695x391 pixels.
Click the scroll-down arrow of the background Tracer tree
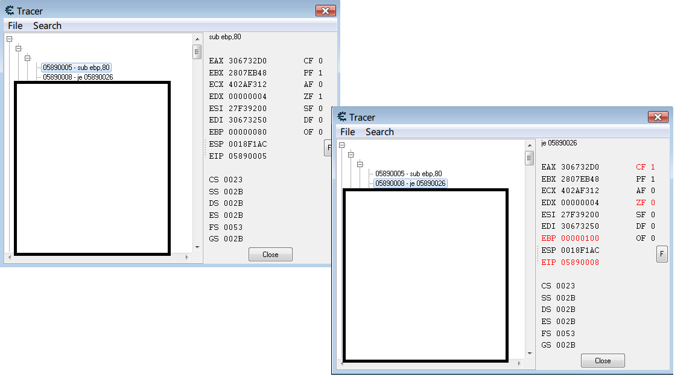click(x=197, y=247)
